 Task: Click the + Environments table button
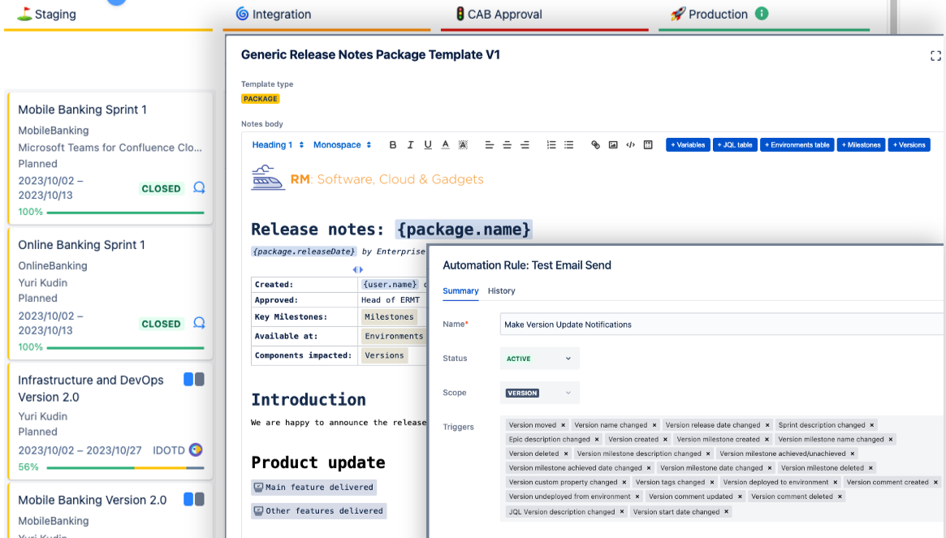[x=797, y=144]
